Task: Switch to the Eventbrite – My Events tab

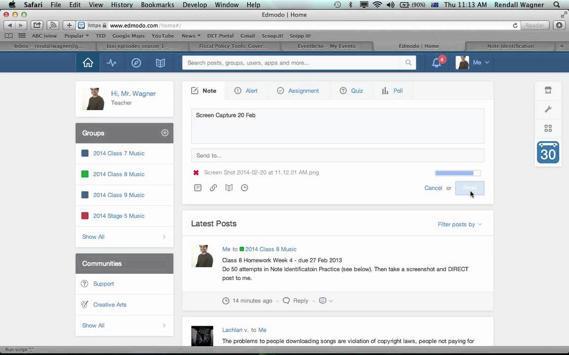Action: [326, 46]
